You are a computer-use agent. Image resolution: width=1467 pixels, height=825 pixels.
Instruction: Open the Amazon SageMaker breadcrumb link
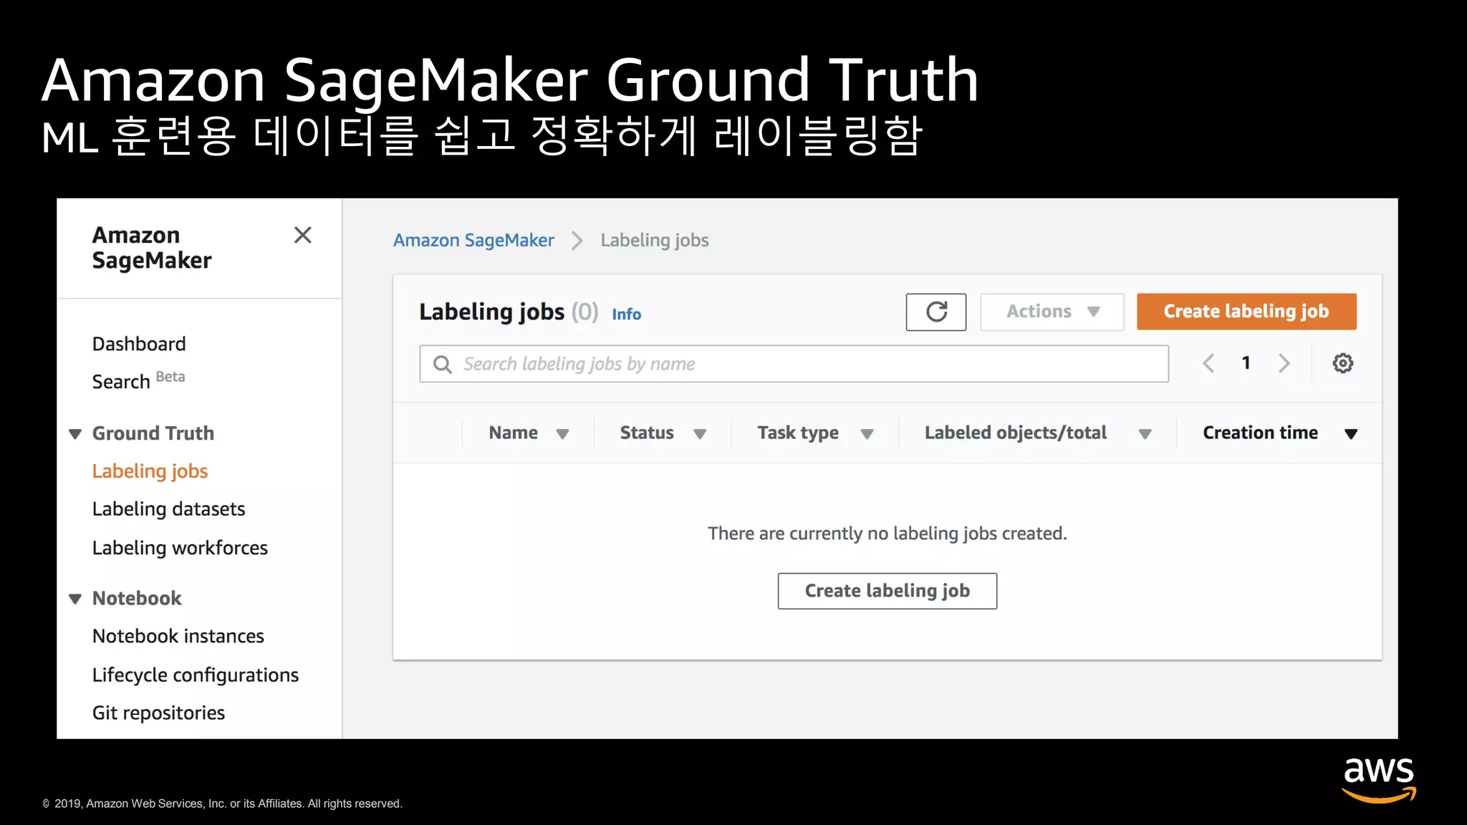473,241
